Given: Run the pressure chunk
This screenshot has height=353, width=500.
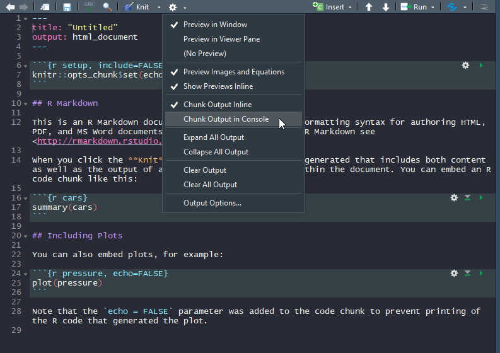Looking at the screenshot, I should [x=481, y=274].
